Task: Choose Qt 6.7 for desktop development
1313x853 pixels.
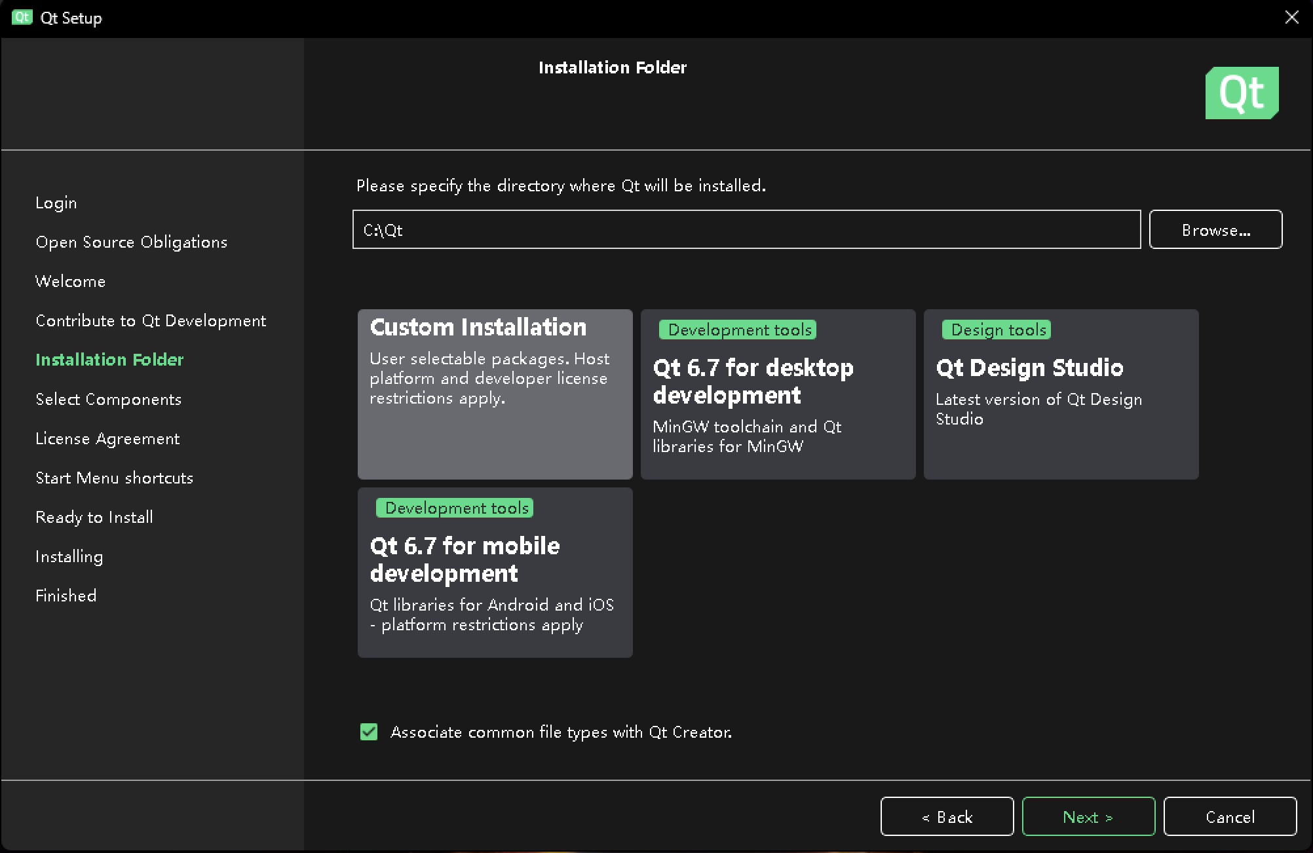Action: [x=777, y=394]
